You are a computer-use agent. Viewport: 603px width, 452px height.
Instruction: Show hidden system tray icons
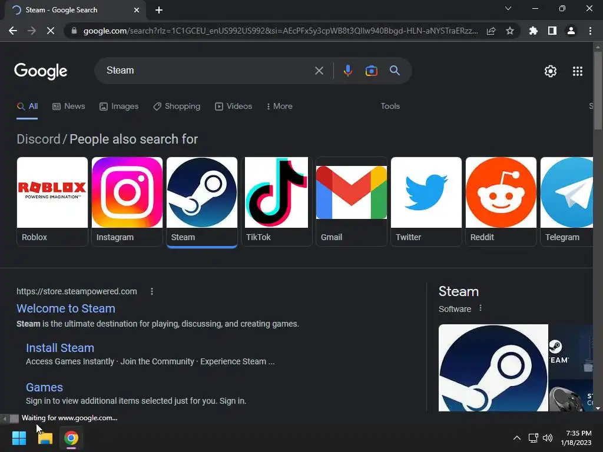click(517, 438)
